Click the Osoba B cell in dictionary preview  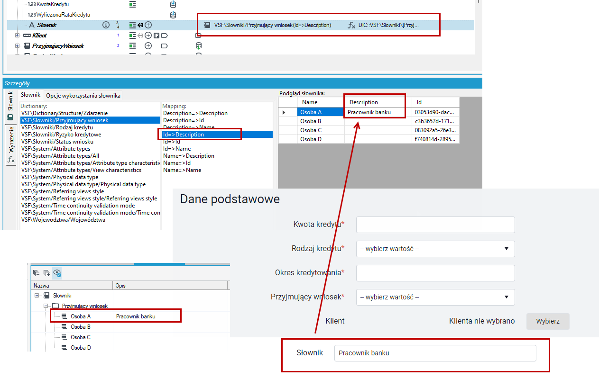[321, 121]
